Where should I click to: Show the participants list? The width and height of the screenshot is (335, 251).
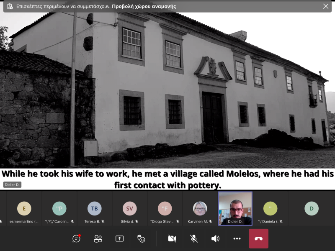click(98, 238)
